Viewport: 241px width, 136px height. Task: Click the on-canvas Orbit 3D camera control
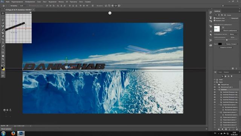pyautogui.click(x=4, y=110)
